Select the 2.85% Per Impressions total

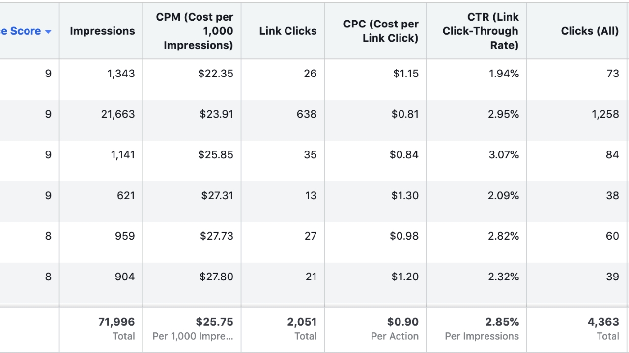[502, 322]
